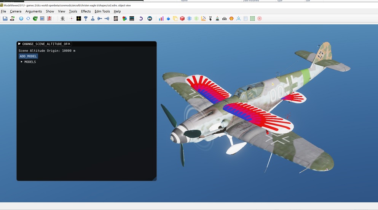Open the Help menu
This screenshot has width=378, height=210.
(117, 11)
